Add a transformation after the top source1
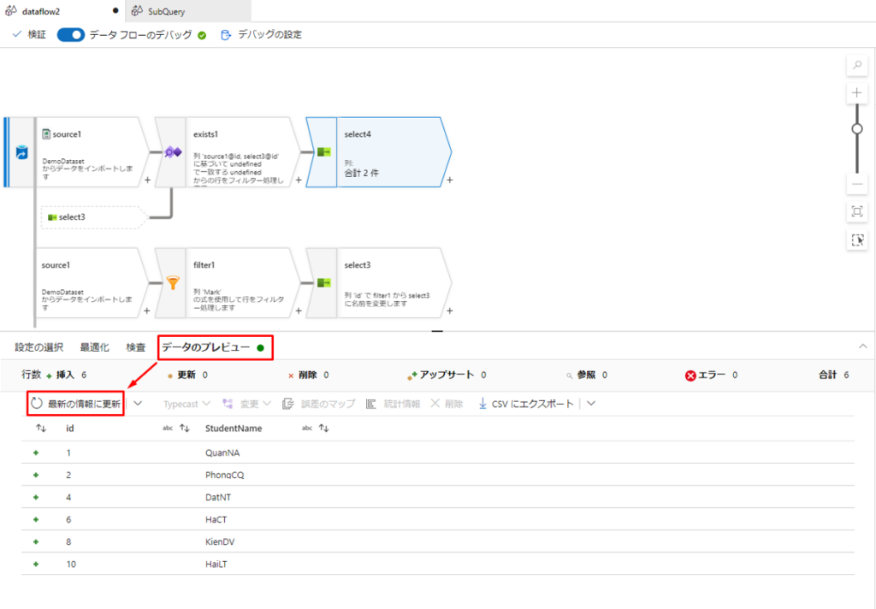Viewport: 876px width, 609px height. coord(147,180)
